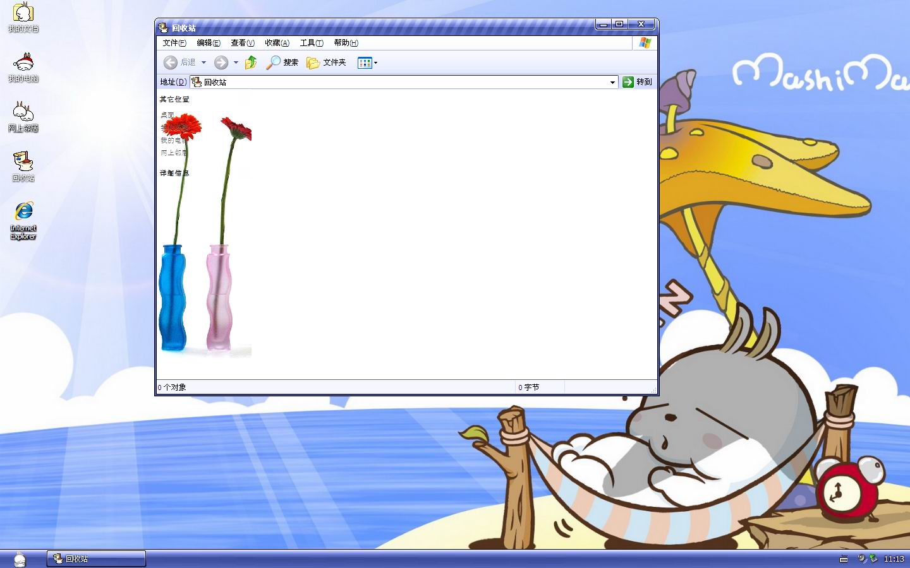Open the 工具(T) menu

(x=312, y=43)
